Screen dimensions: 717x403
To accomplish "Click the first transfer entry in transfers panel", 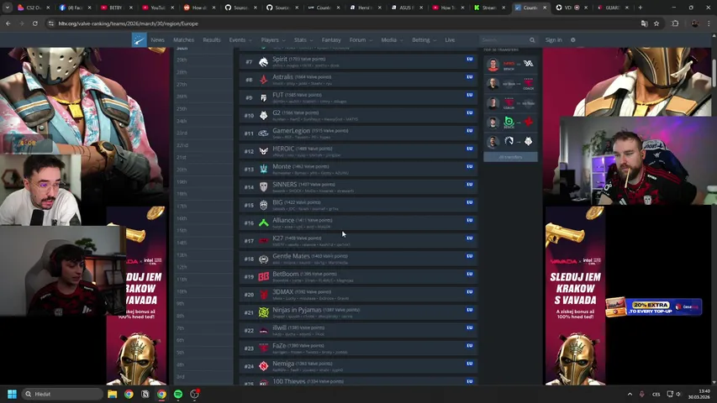I will 510,65.
